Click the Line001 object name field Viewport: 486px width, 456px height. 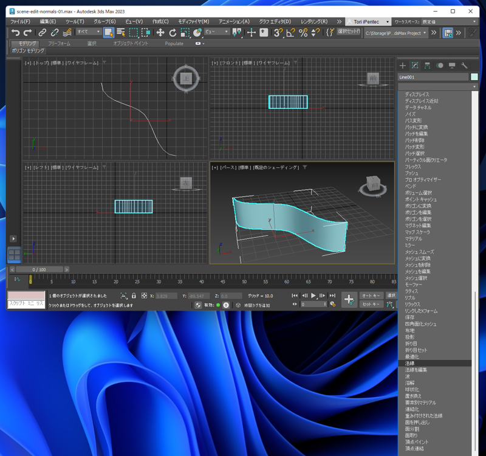(x=433, y=77)
